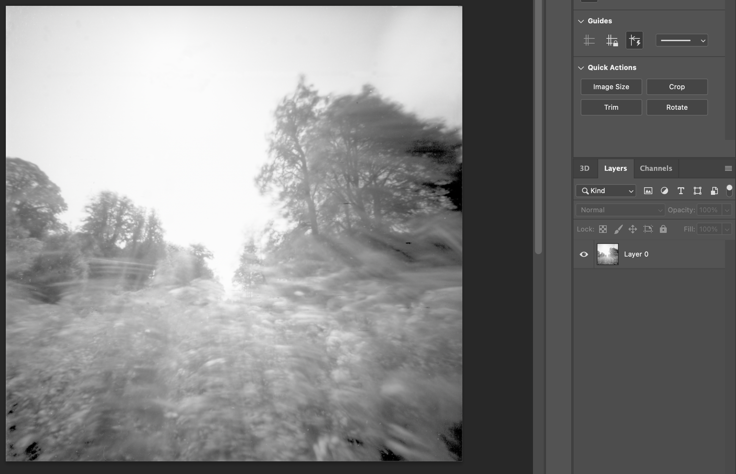Filter layers by type layers icon

tap(681, 191)
